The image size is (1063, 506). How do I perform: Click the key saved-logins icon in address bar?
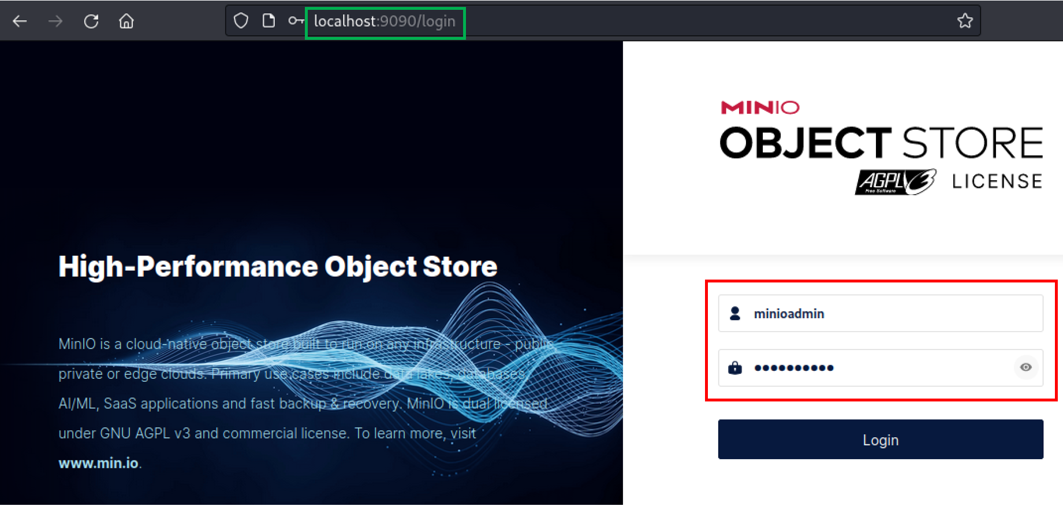pos(296,21)
